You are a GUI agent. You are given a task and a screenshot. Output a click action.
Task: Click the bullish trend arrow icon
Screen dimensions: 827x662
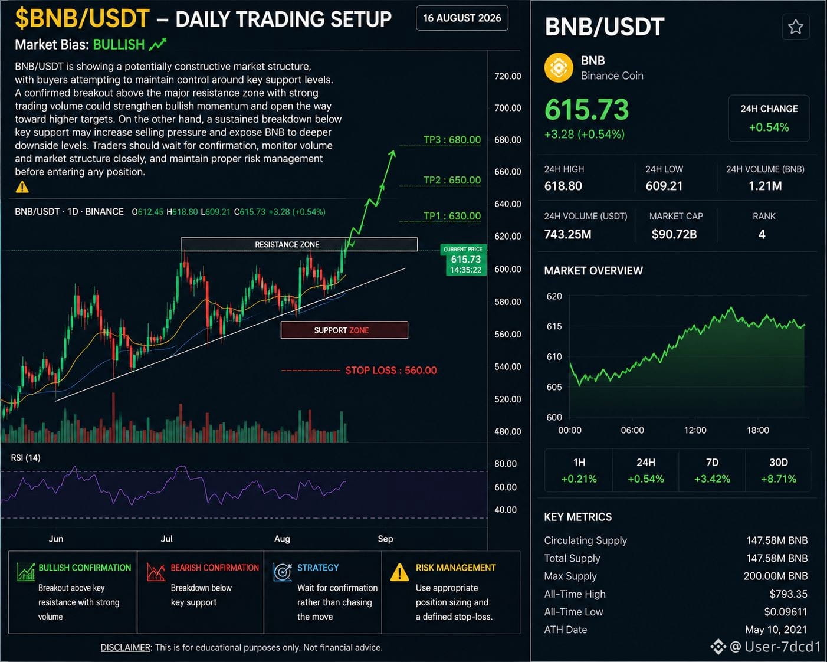pyautogui.click(x=157, y=44)
